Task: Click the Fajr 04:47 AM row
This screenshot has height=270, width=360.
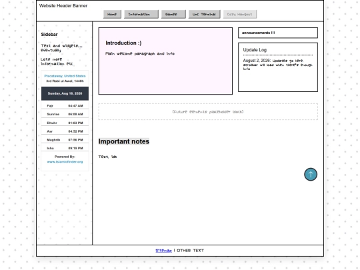Action: (65, 105)
